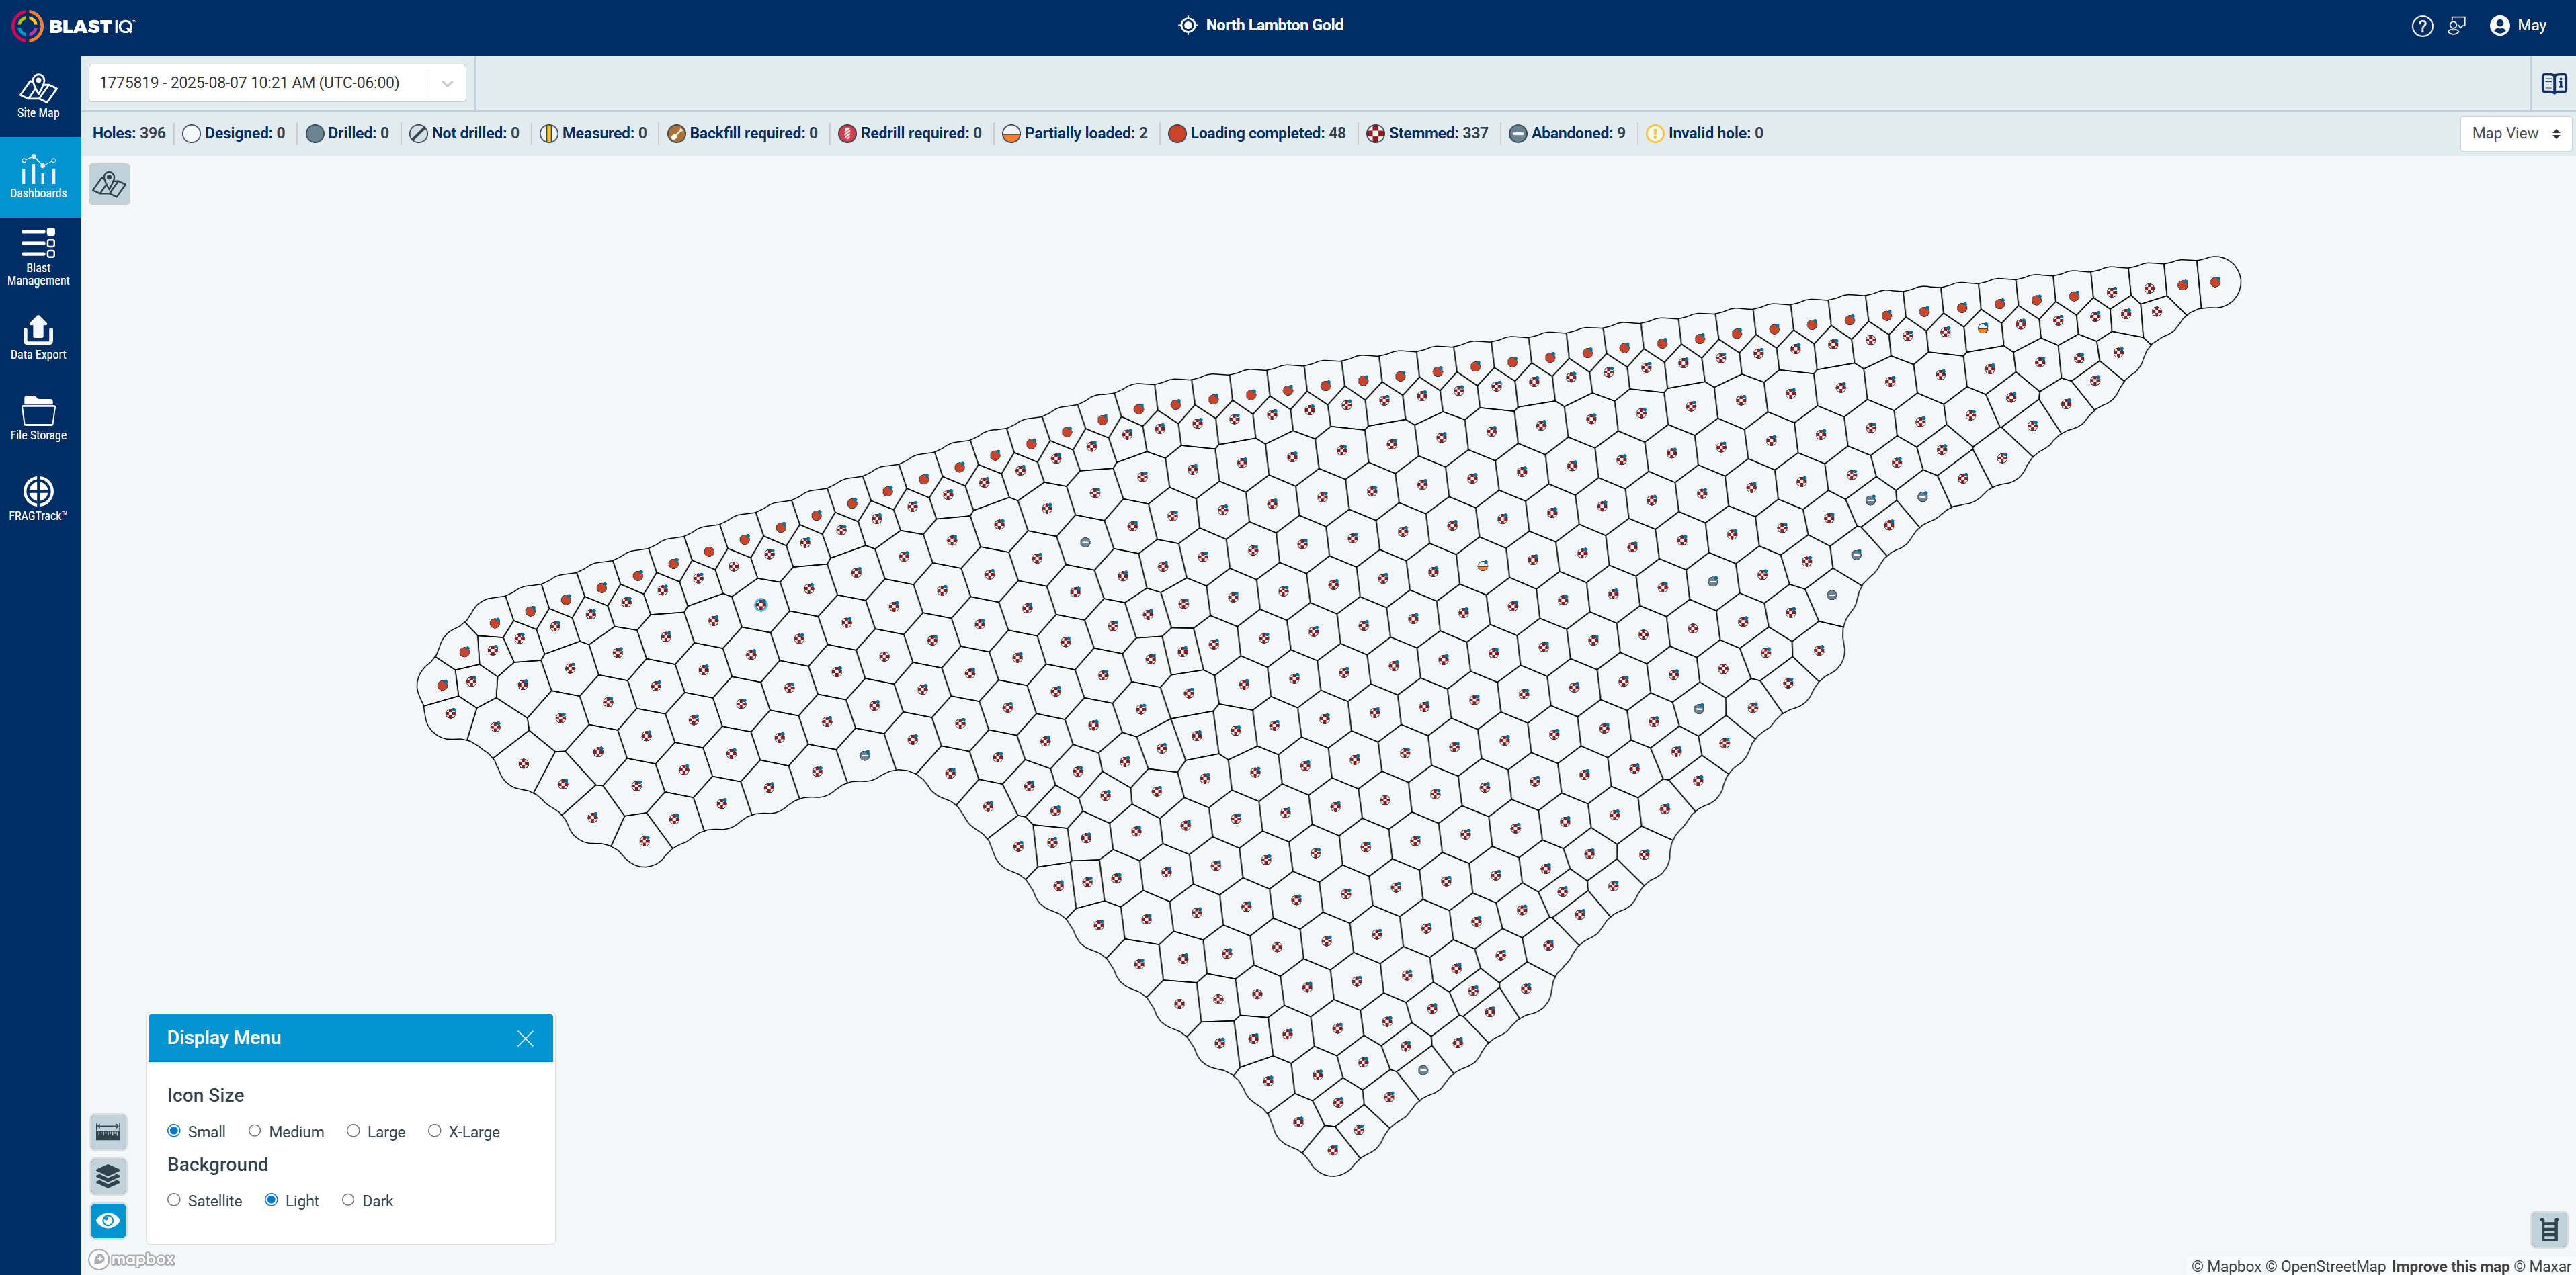Open the Mapbox logo link
The height and width of the screenshot is (1275, 2576).
point(132,1259)
